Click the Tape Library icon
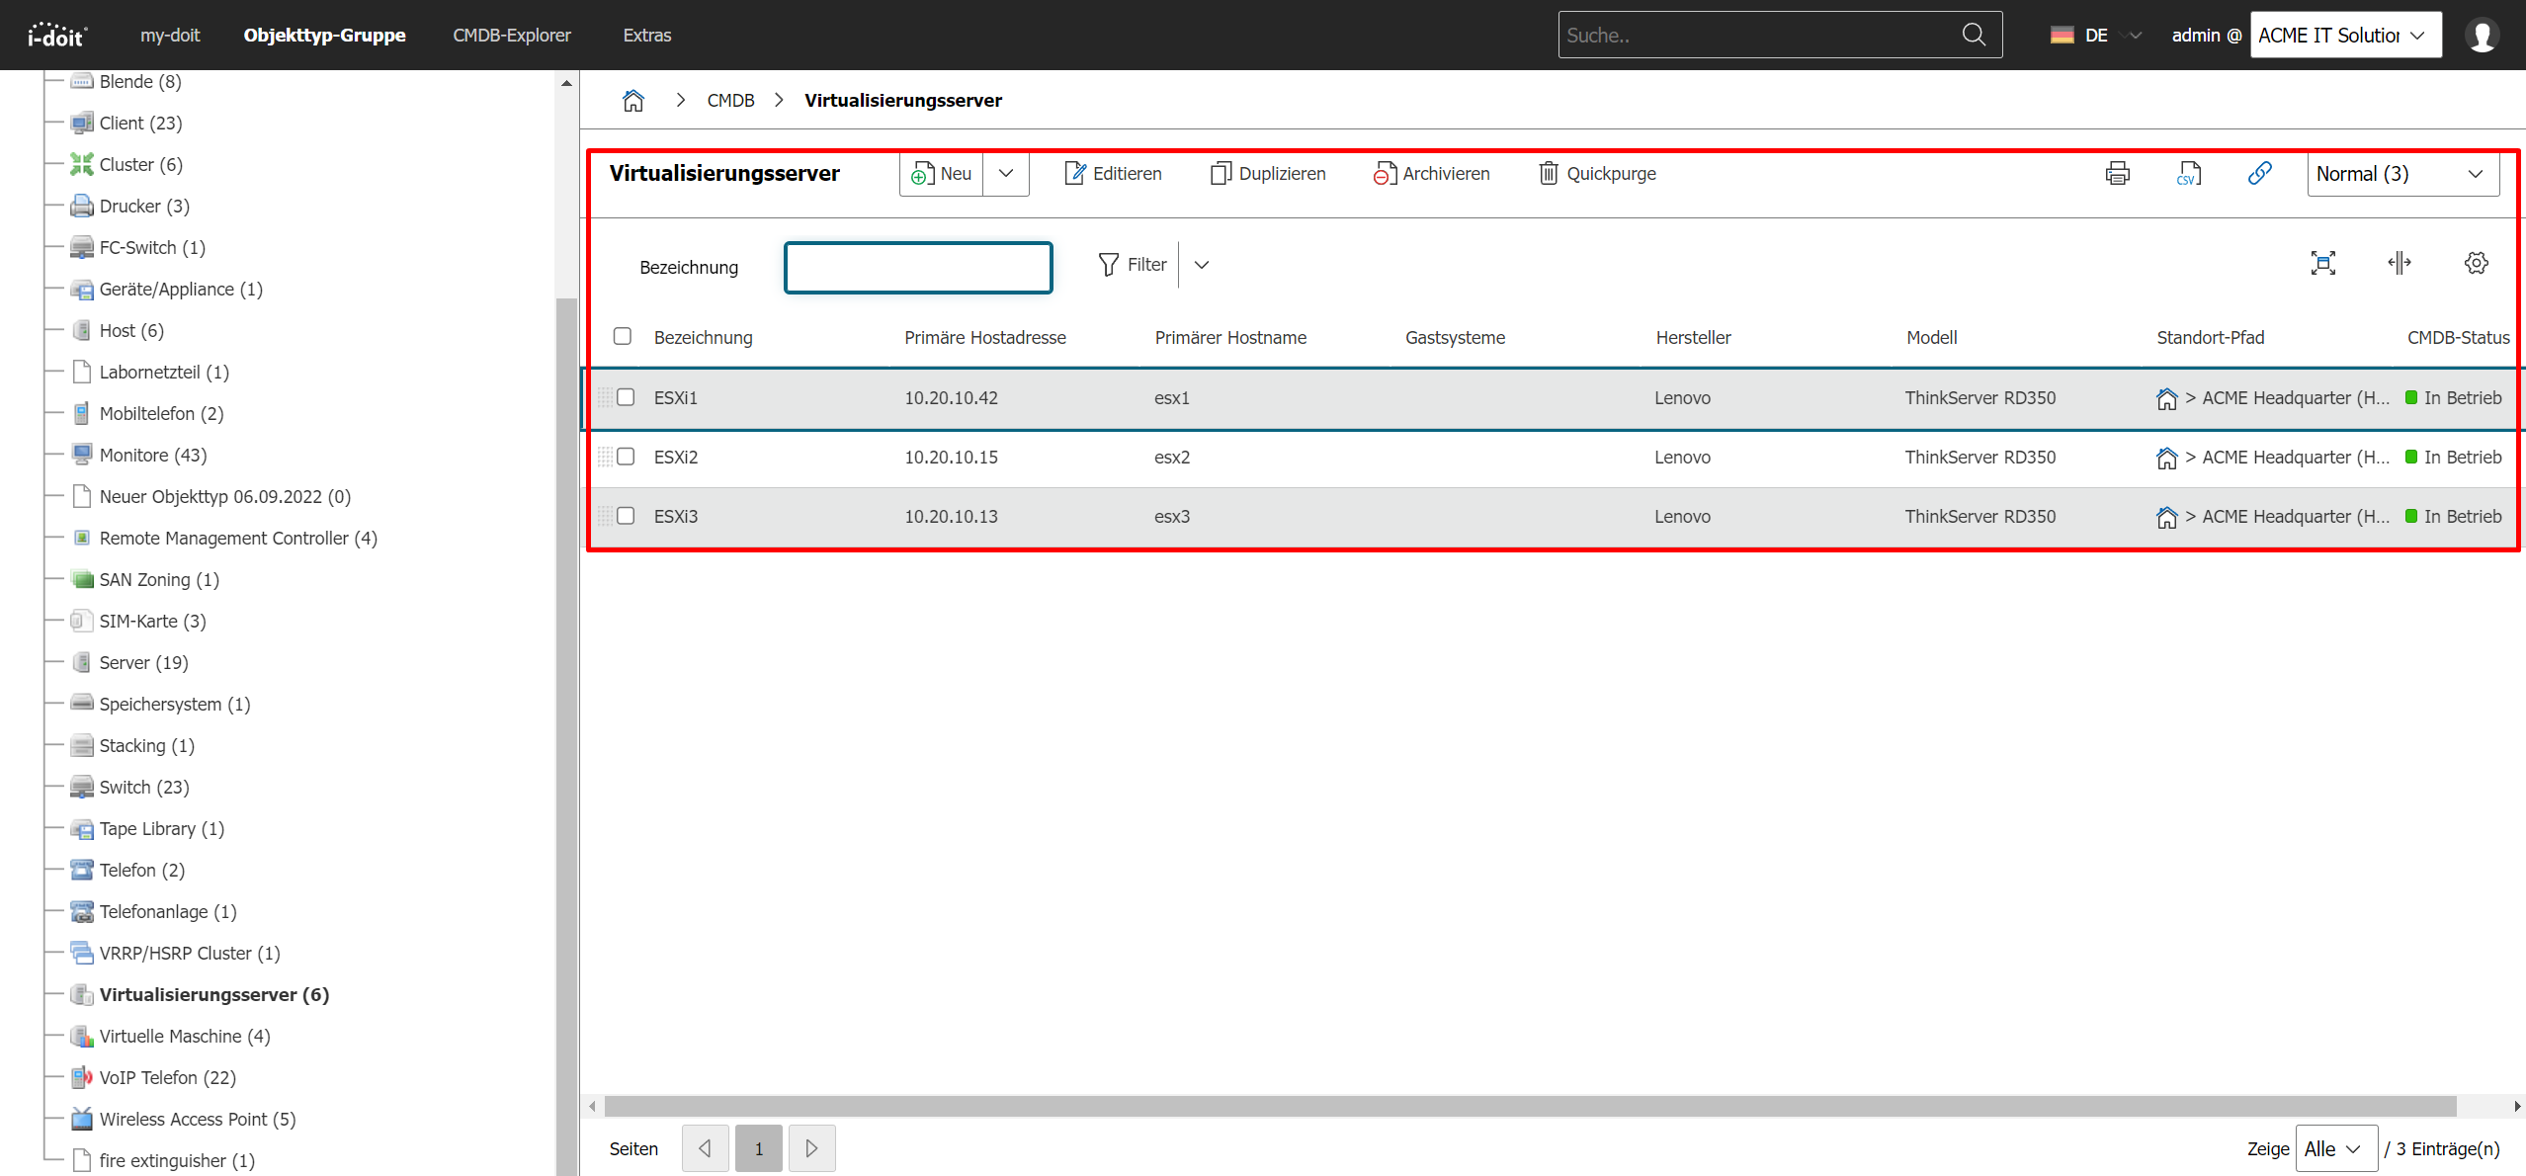The height and width of the screenshot is (1176, 2526). pos(82,828)
